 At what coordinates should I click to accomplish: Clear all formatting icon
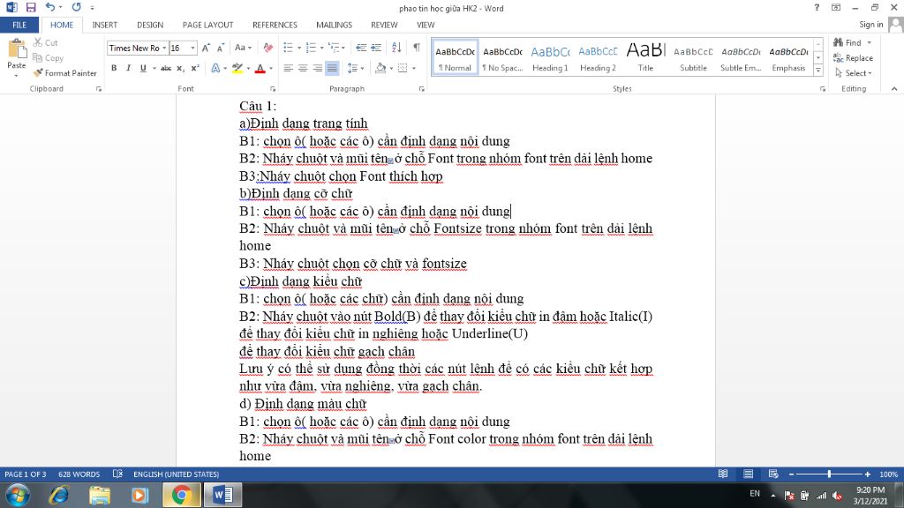268,48
